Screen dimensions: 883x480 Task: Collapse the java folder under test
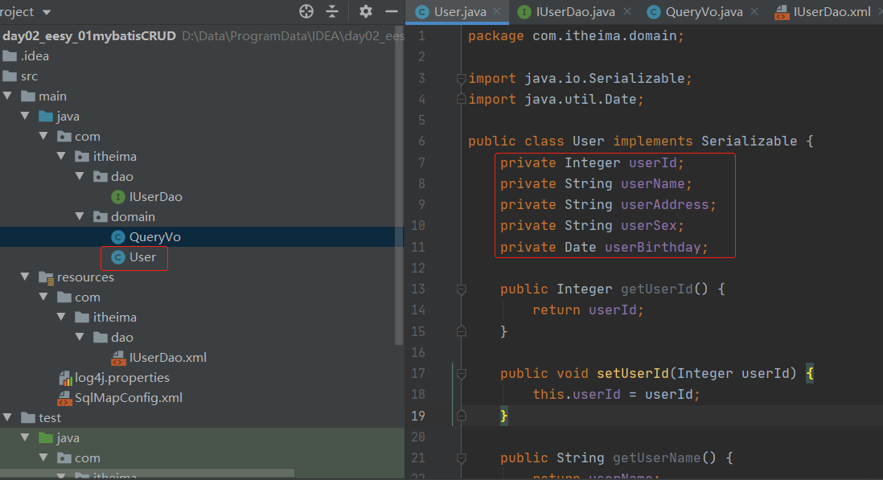coord(26,438)
